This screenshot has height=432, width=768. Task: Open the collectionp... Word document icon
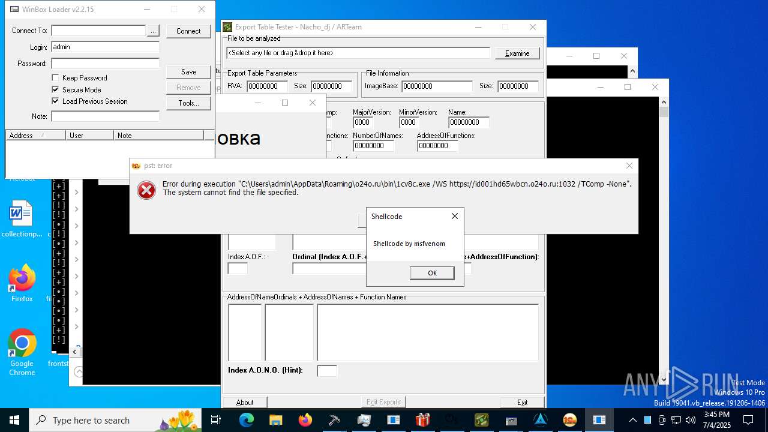pyautogui.click(x=22, y=219)
